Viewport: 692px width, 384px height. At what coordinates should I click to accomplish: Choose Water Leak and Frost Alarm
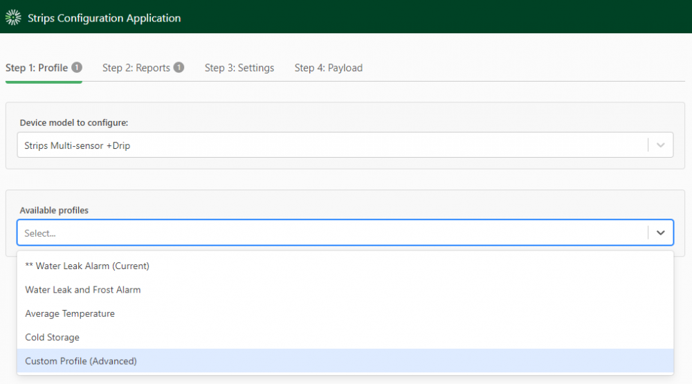click(345, 289)
